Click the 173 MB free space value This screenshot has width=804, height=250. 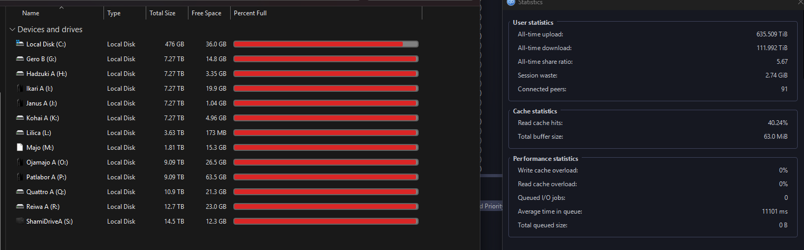point(216,133)
